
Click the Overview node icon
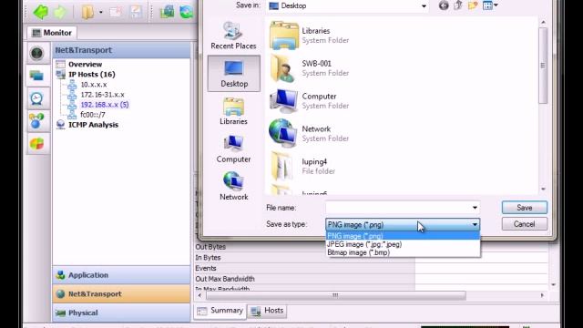(60, 65)
